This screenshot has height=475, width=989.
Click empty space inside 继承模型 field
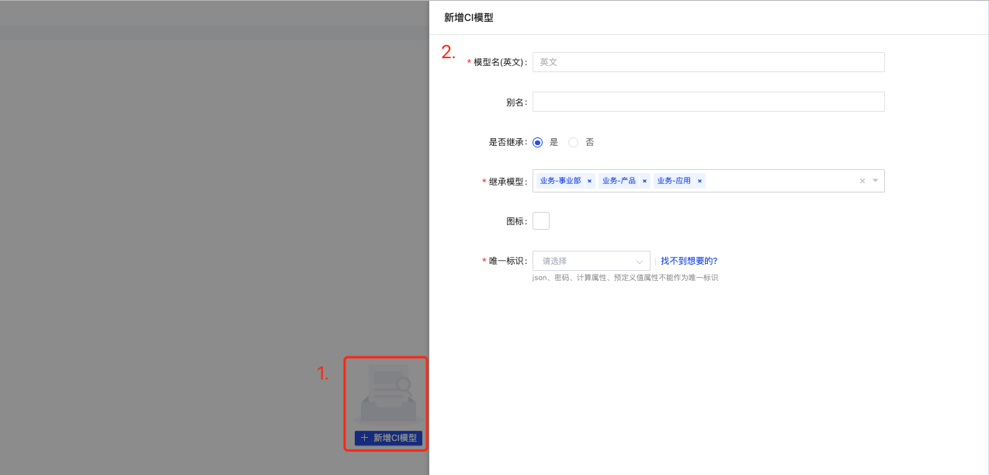tap(776, 181)
